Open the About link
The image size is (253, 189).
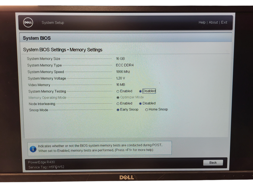click(213, 22)
